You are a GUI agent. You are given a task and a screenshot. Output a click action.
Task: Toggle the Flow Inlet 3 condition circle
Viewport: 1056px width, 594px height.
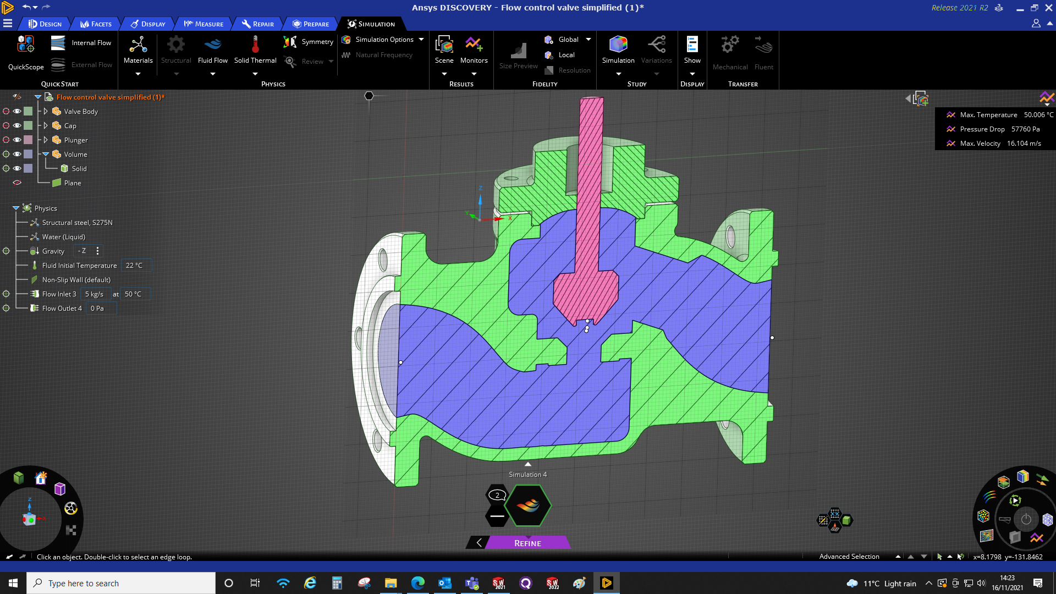coord(6,294)
